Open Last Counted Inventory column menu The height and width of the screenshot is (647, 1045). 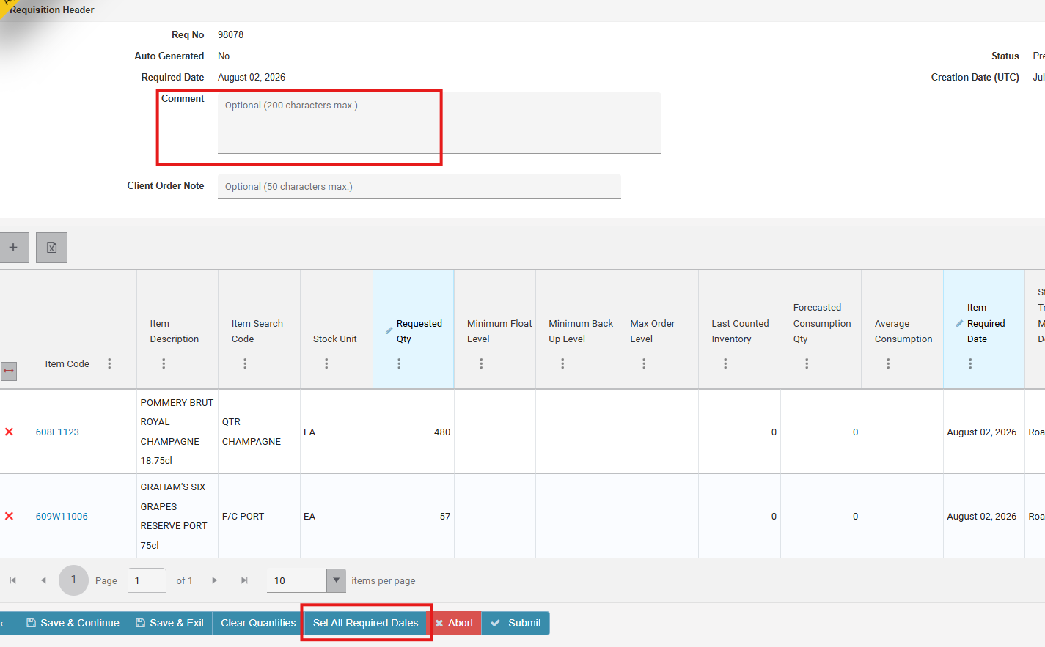click(725, 363)
